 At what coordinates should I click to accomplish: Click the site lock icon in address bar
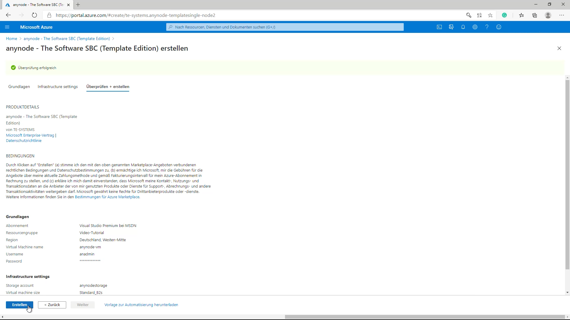pos(49,15)
